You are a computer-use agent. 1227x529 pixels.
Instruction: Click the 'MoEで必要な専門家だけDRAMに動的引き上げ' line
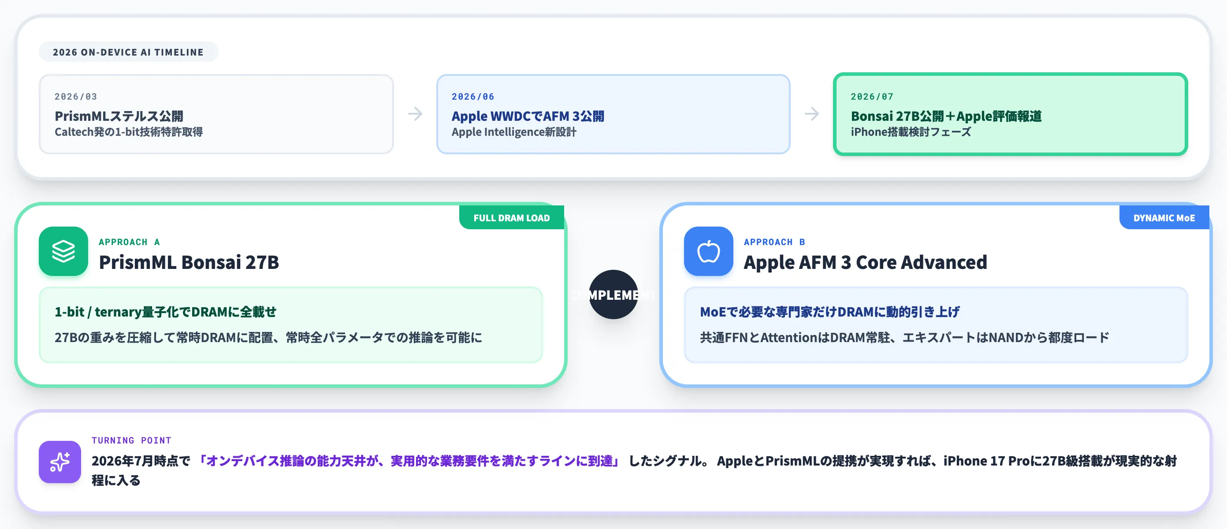(x=830, y=312)
